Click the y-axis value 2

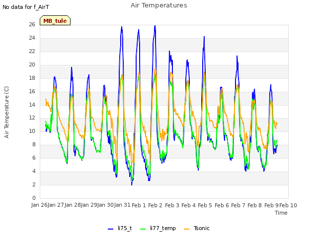pyautogui.click(x=34, y=185)
